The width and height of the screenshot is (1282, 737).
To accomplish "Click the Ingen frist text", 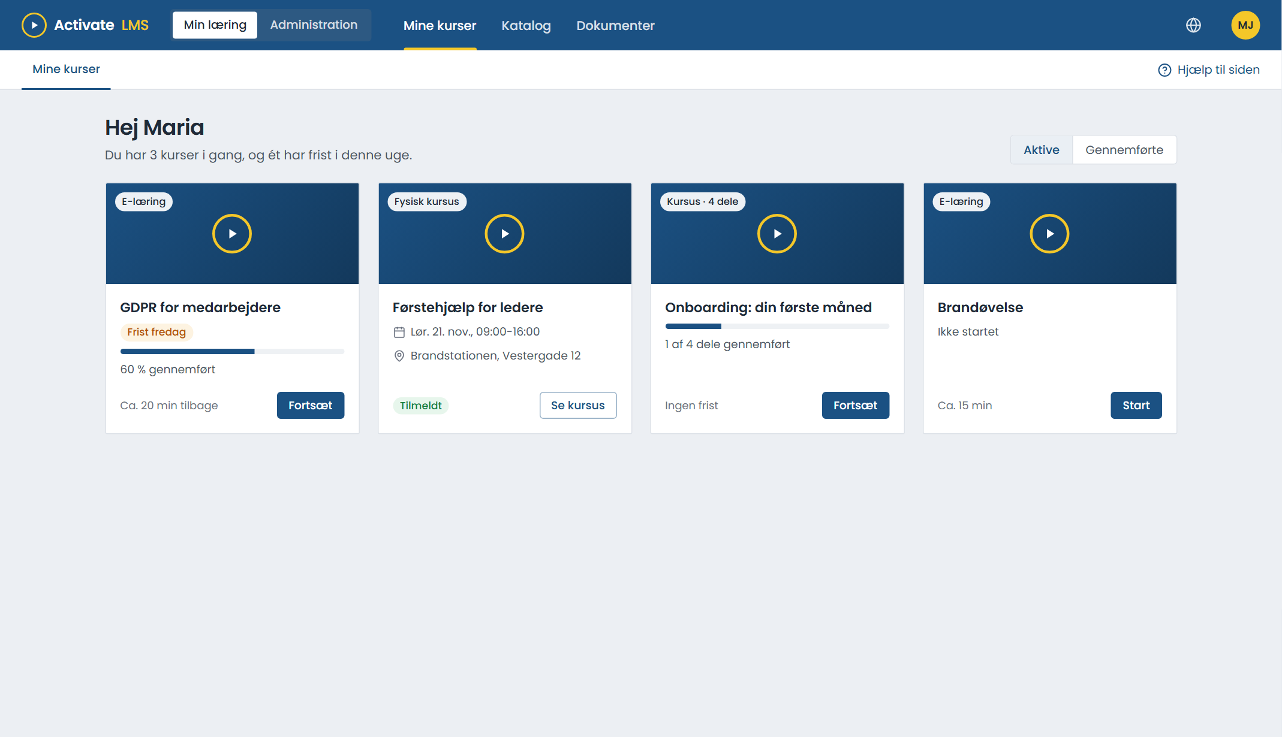I will (691, 406).
